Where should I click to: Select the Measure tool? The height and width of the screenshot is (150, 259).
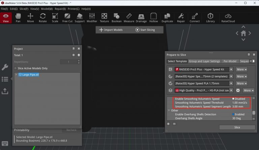click(129, 18)
